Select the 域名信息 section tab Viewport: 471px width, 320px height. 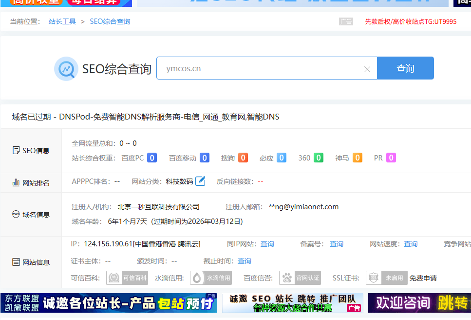pos(31,215)
